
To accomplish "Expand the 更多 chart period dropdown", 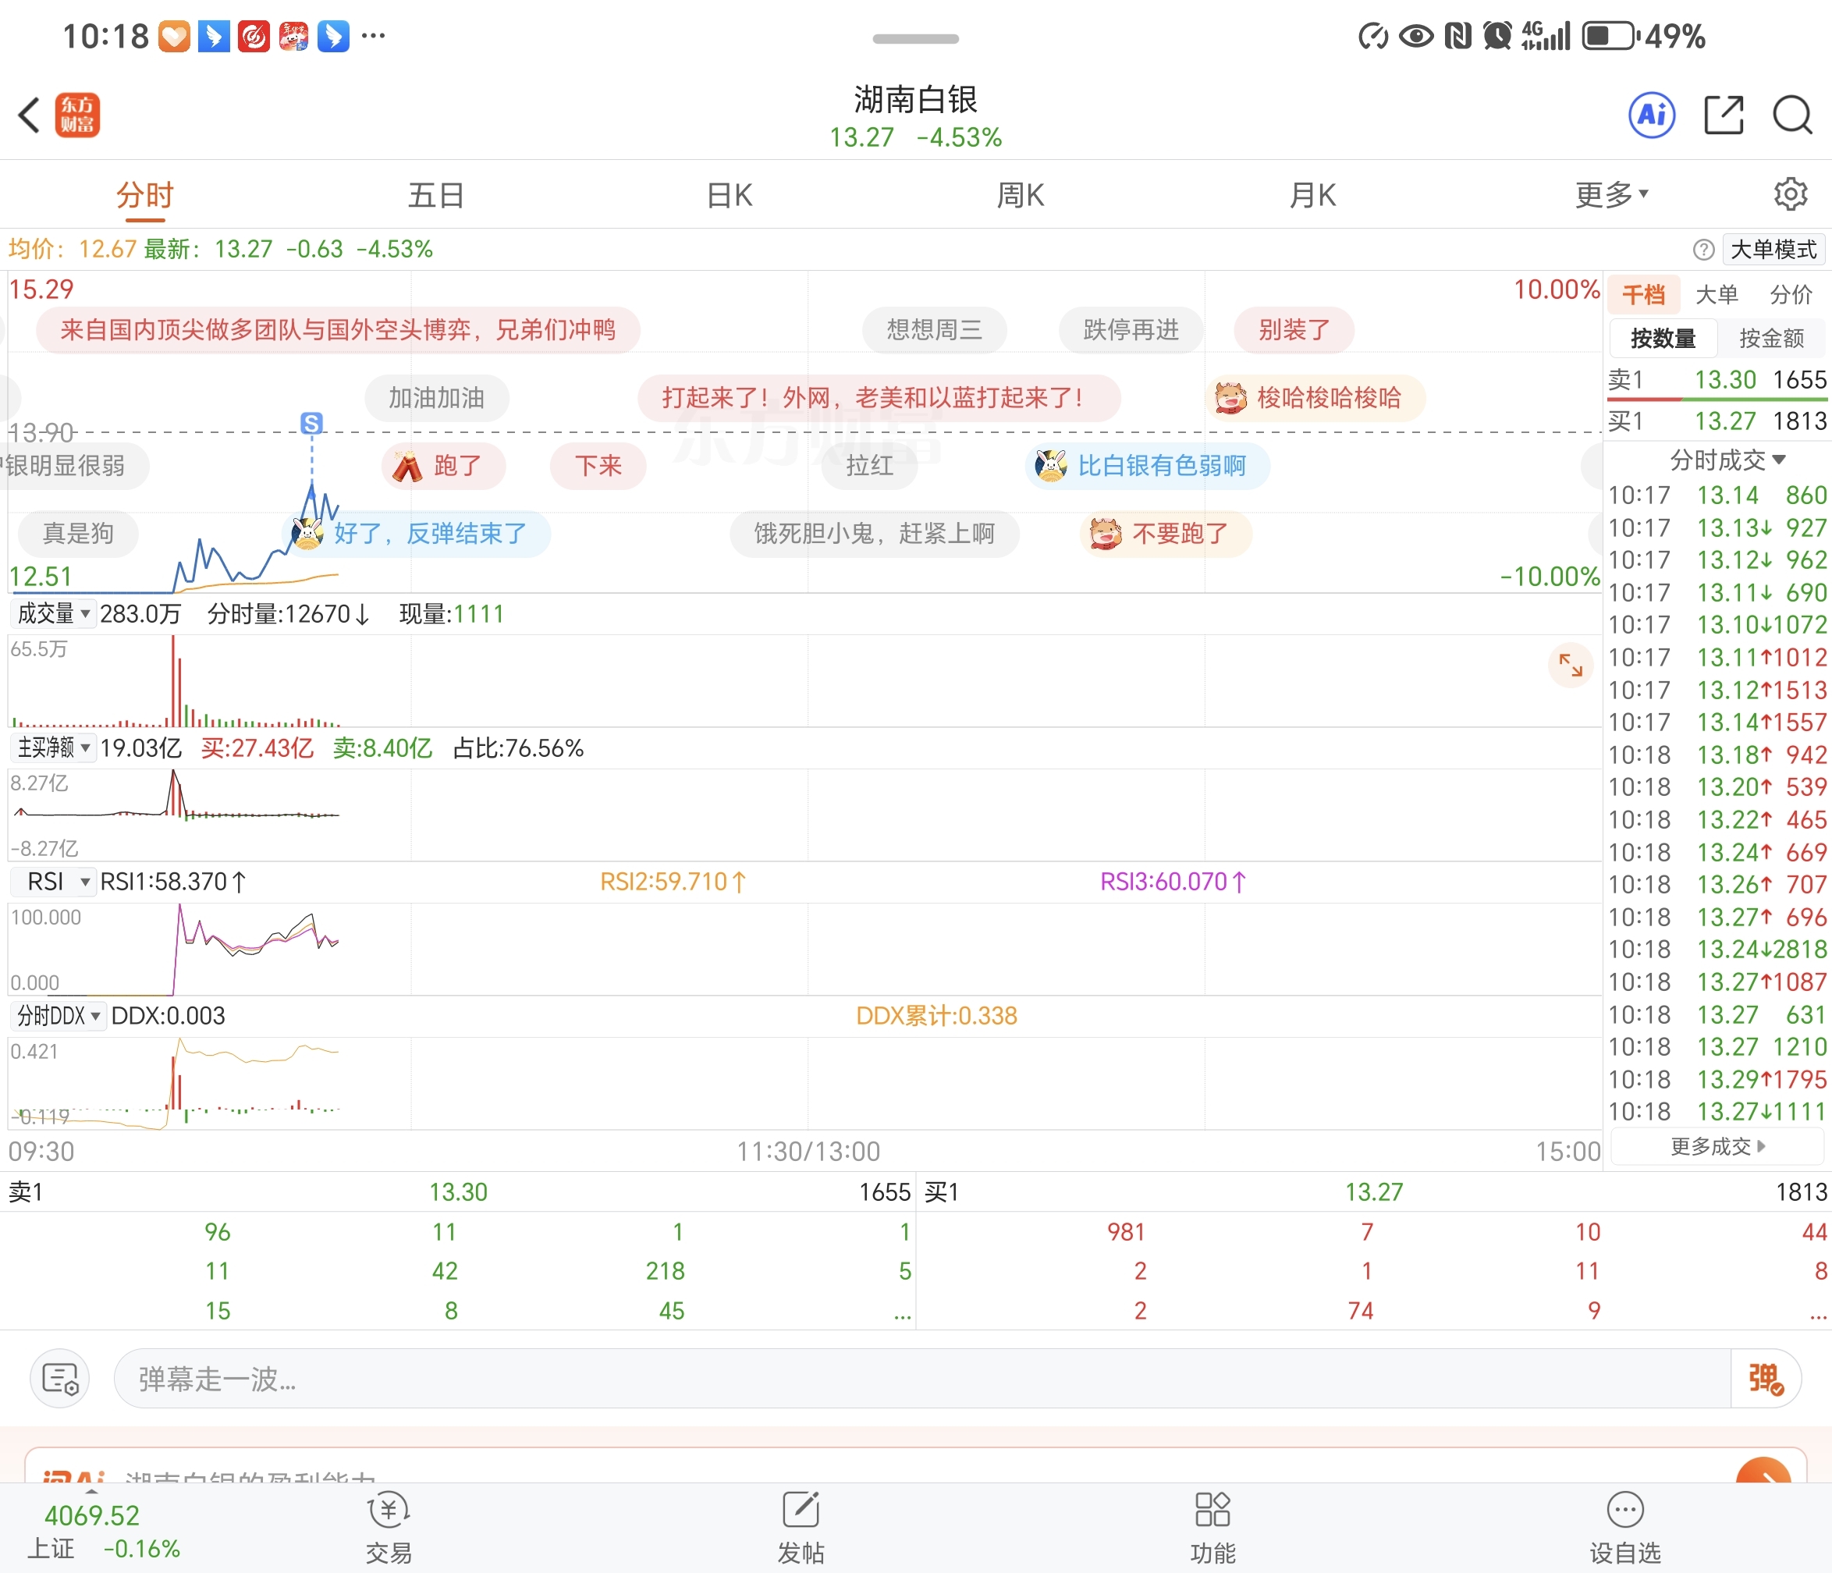I will click(1611, 194).
